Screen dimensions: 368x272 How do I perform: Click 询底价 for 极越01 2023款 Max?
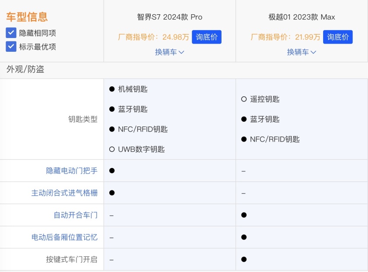[338, 37]
